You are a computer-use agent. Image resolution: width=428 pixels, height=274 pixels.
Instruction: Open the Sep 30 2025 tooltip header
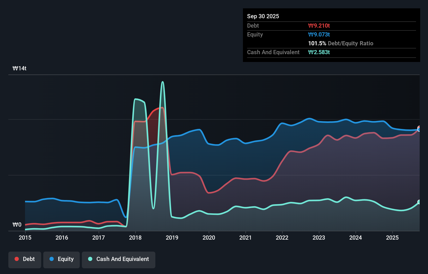263,16
